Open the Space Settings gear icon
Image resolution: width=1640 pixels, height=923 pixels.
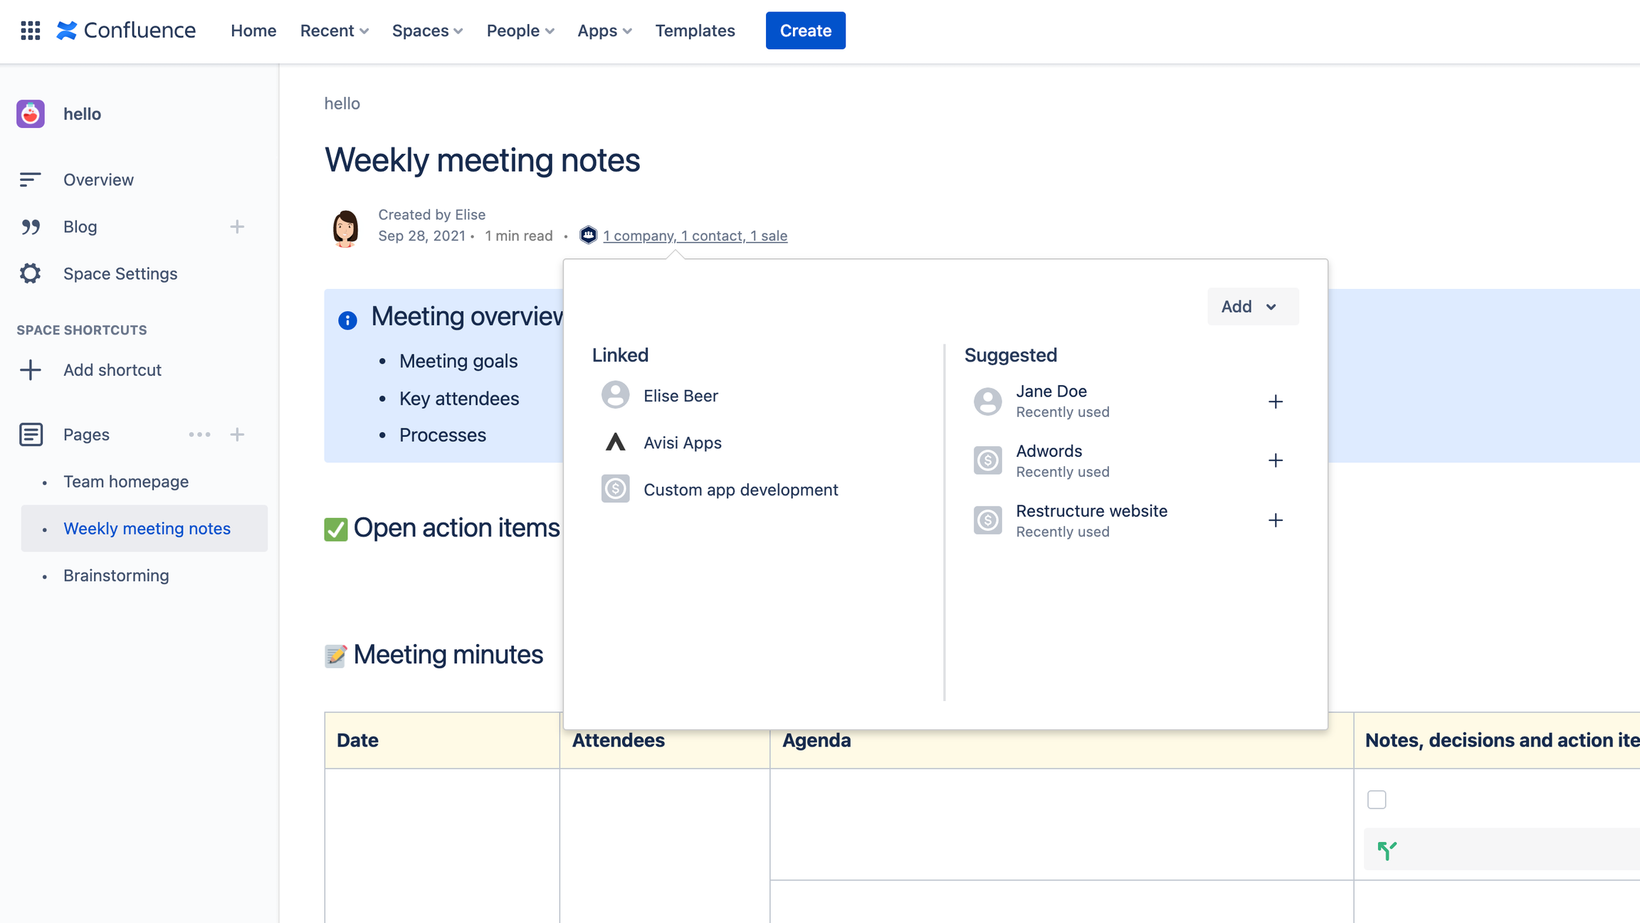click(x=30, y=274)
